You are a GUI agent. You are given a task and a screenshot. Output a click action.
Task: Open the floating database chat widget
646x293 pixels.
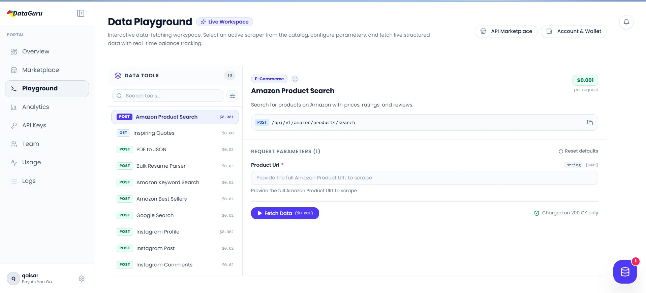(625, 272)
